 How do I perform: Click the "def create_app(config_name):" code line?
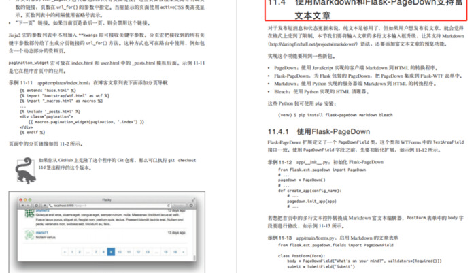(309, 191)
